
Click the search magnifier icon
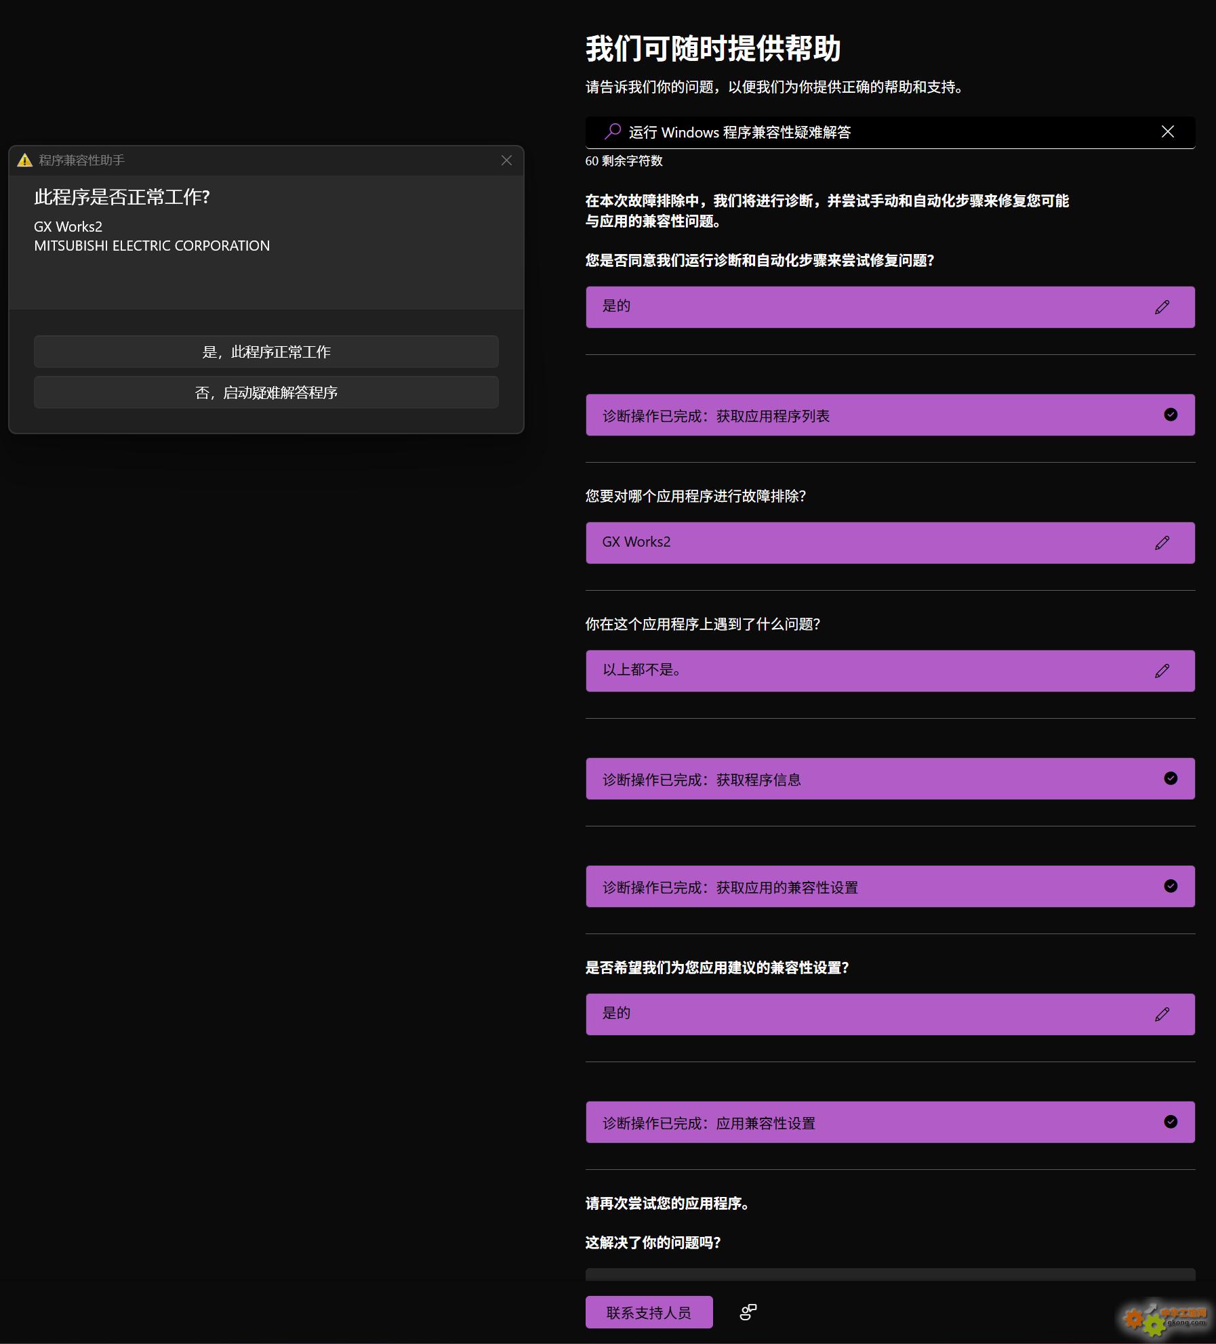tap(613, 131)
